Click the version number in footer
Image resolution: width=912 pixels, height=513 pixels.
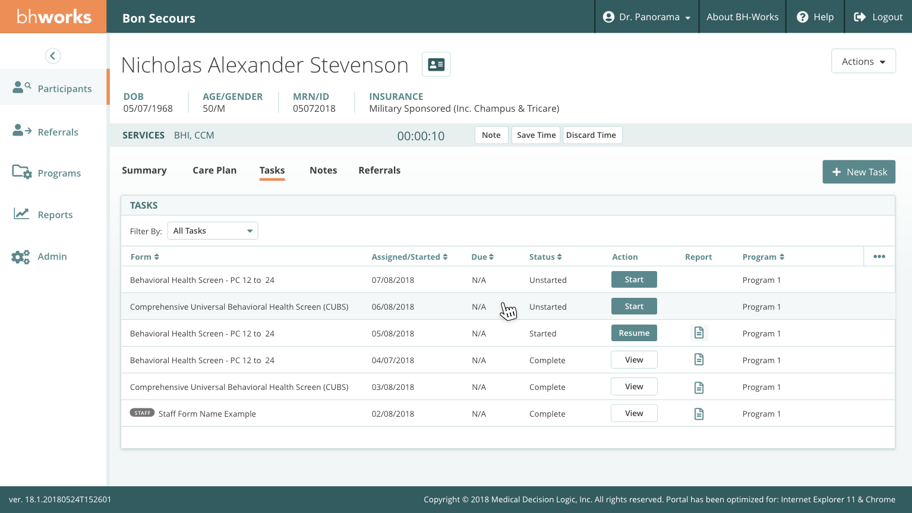60,499
